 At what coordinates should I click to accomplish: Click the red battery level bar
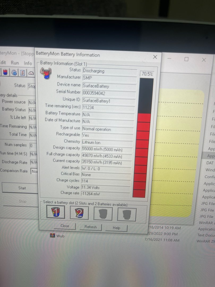143,155
